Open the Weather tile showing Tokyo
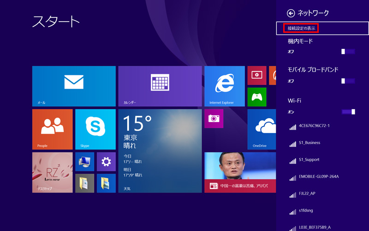The height and width of the screenshot is (231, 369). 160,151
